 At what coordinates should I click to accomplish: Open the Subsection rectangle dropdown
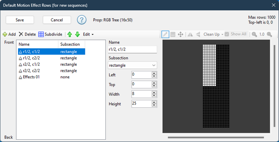132,65
